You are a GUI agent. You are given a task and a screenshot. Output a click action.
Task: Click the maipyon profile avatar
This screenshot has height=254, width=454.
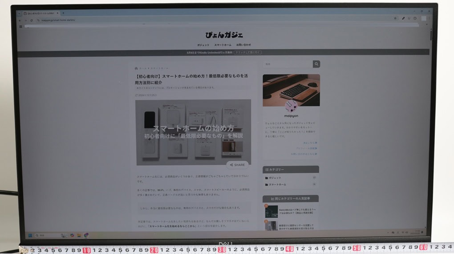pos(291,107)
